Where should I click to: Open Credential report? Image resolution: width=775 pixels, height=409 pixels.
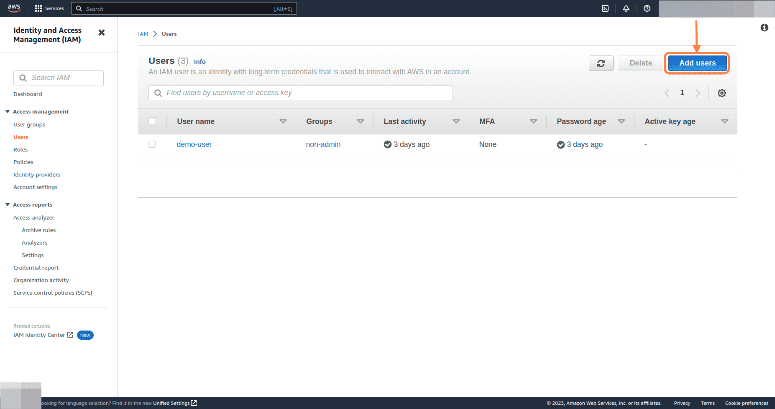(x=36, y=268)
